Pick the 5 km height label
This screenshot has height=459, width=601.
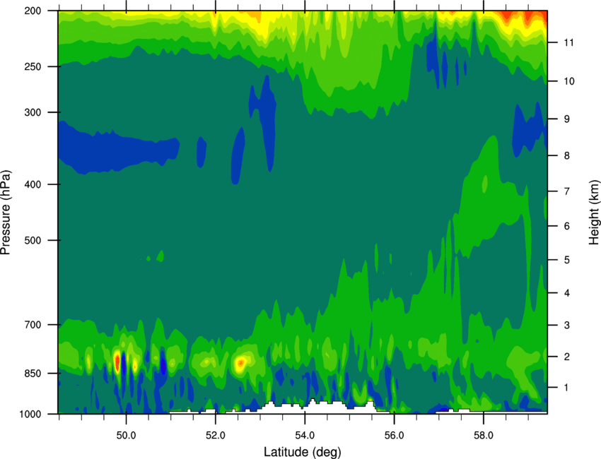567,261
